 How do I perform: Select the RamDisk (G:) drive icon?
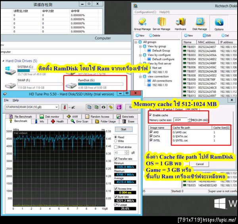(71, 86)
